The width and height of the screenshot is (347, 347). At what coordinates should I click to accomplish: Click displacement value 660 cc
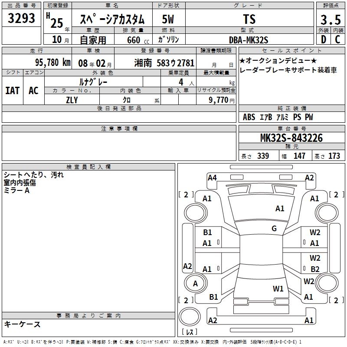tap(138, 40)
